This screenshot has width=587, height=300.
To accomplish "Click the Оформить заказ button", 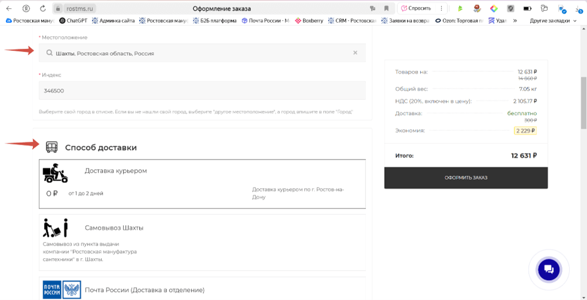I will (x=466, y=177).
